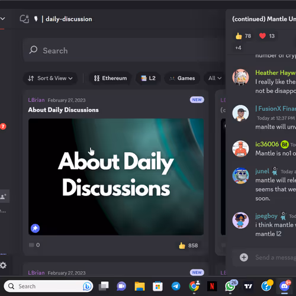Click the thumbs-up reaction with 78
The height and width of the screenshot is (296, 296).
[243, 36]
